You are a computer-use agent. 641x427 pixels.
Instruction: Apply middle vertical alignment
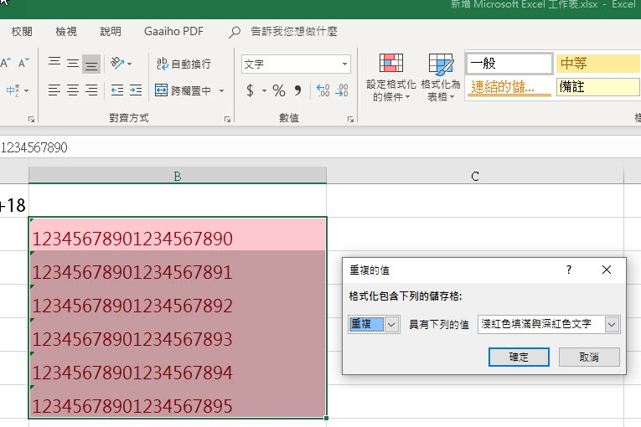[x=73, y=64]
